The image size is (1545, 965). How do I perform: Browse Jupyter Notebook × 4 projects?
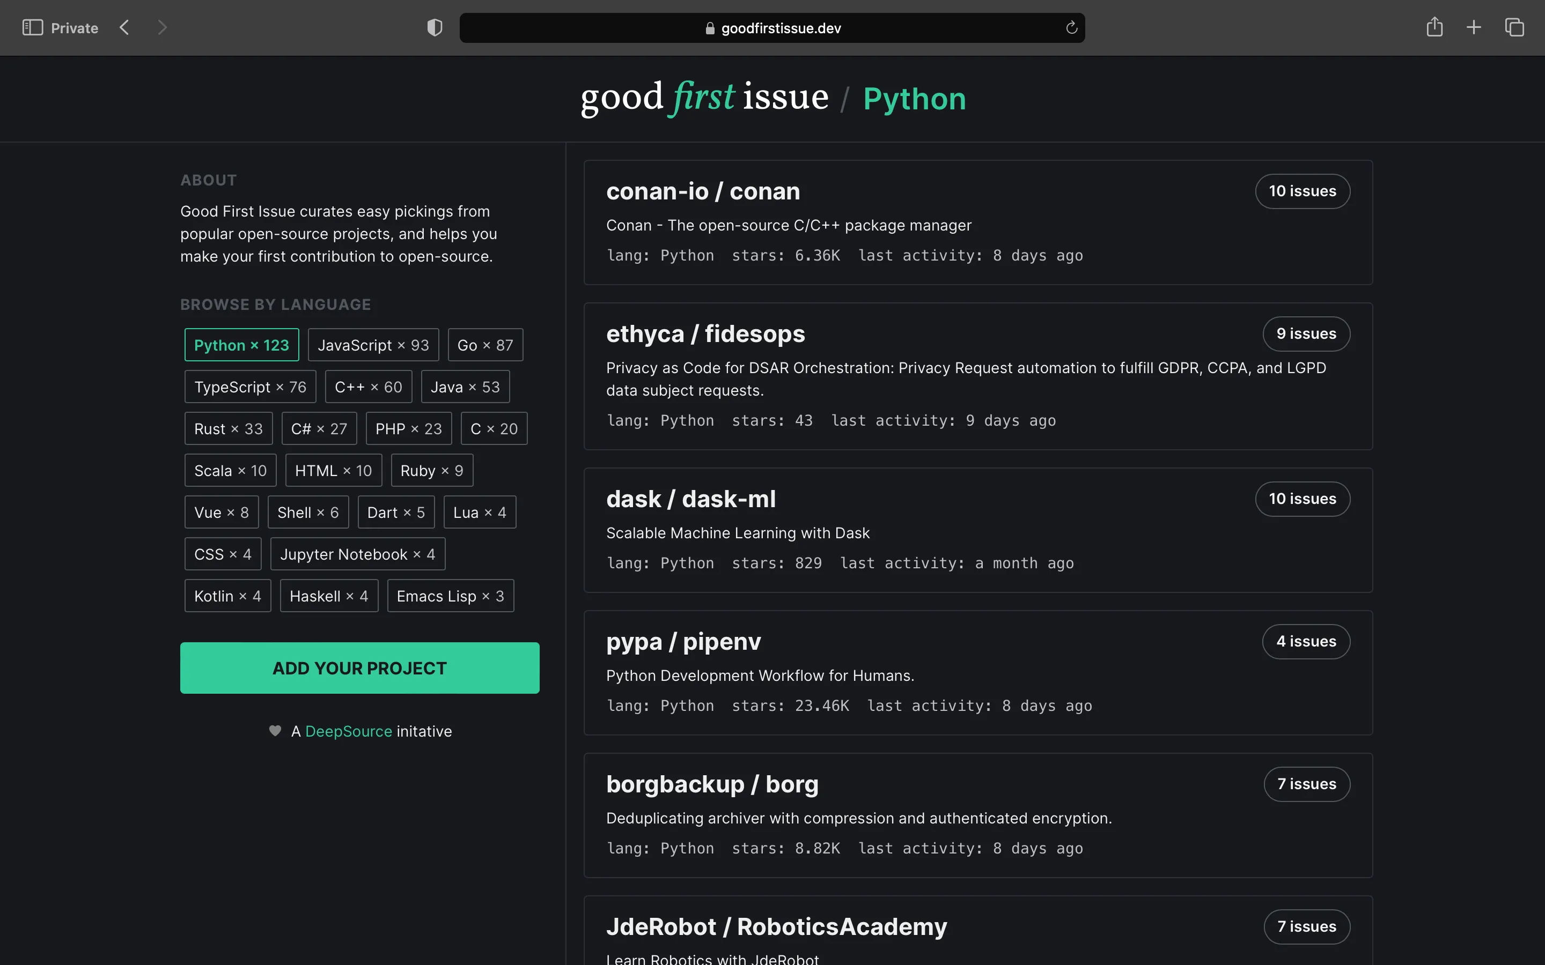[357, 554]
